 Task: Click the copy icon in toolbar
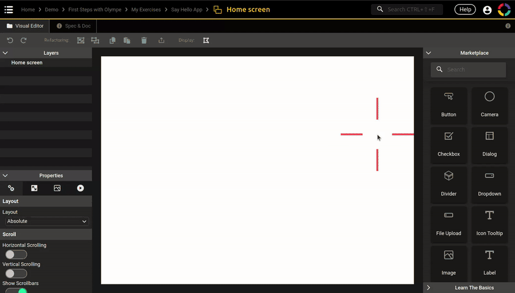click(x=113, y=41)
